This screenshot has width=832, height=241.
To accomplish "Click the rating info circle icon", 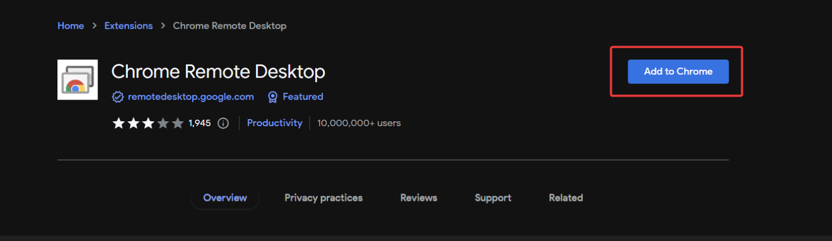I will (x=223, y=123).
